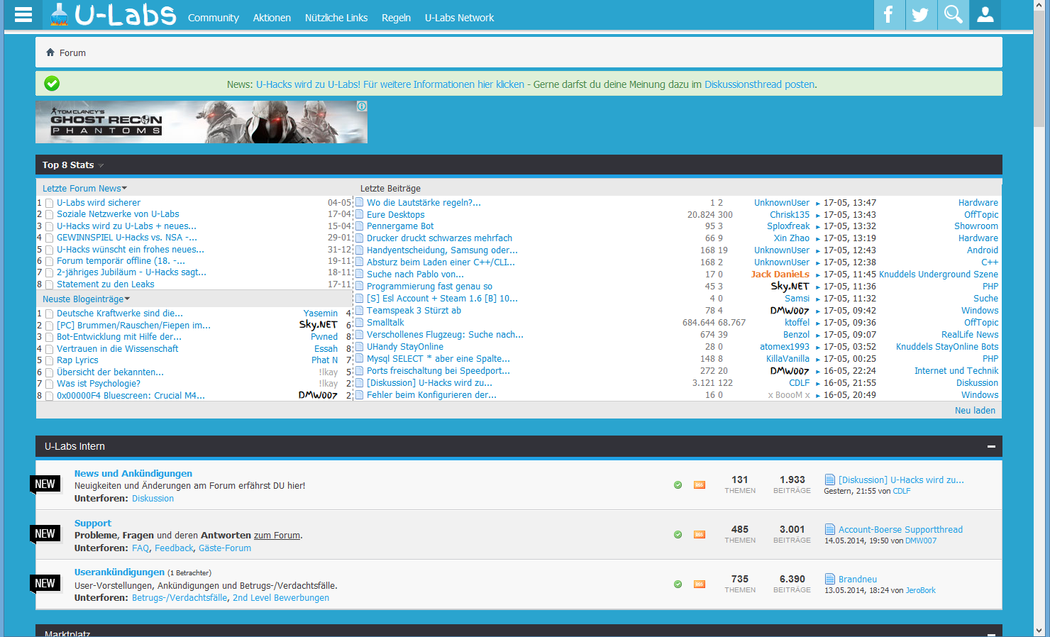Click the search magnifier icon
The height and width of the screenshot is (637, 1050).
(953, 15)
